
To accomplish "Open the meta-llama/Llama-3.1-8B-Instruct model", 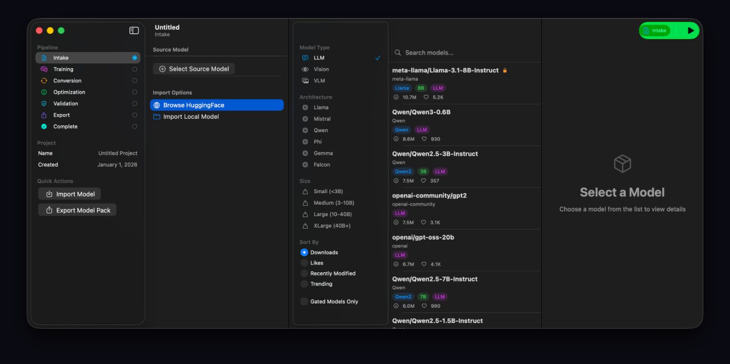I will [x=465, y=83].
